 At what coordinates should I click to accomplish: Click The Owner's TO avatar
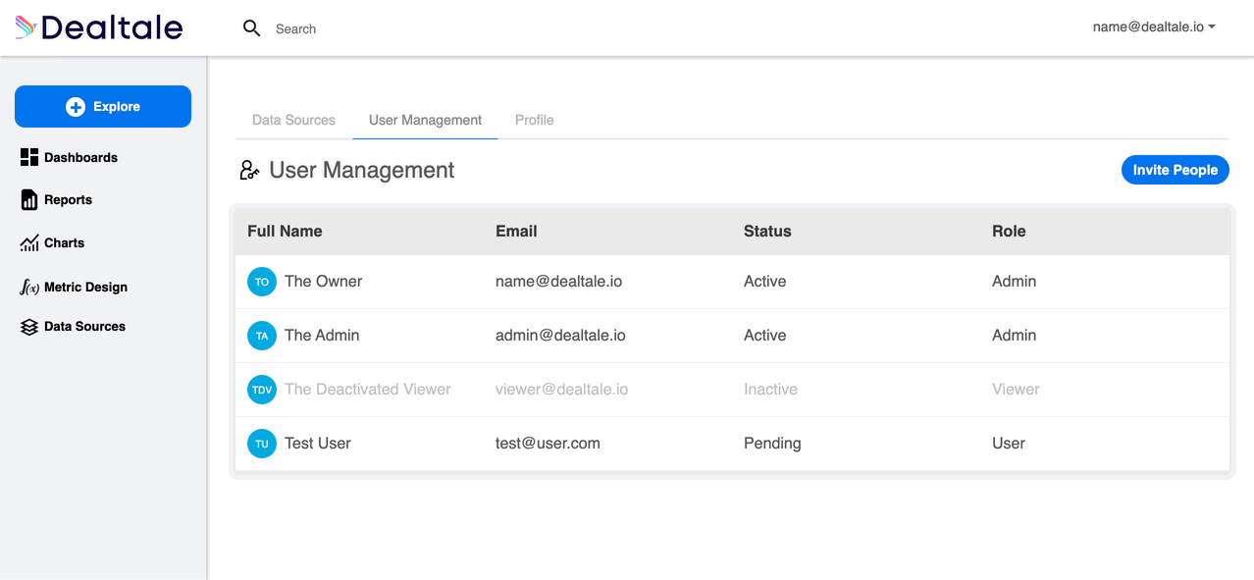pos(262,282)
